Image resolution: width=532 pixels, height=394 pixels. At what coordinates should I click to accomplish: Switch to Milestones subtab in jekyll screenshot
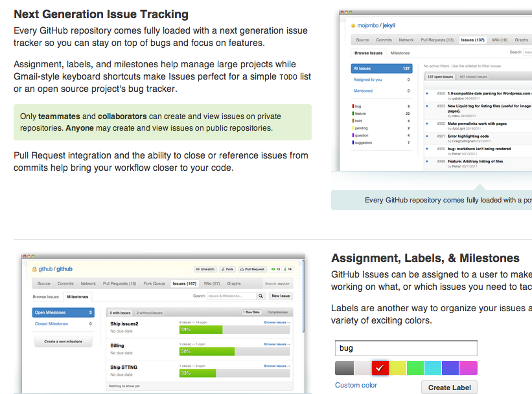click(x=400, y=53)
